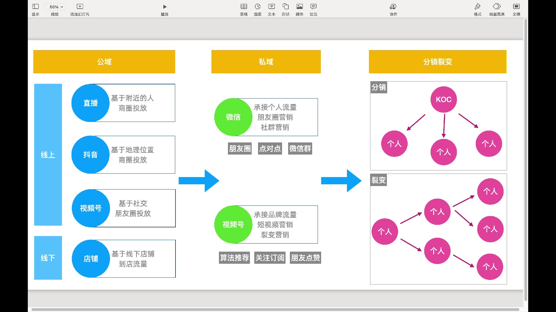Click the 社群营销 text
Screen dimensions: 556x312
pos(275,127)
